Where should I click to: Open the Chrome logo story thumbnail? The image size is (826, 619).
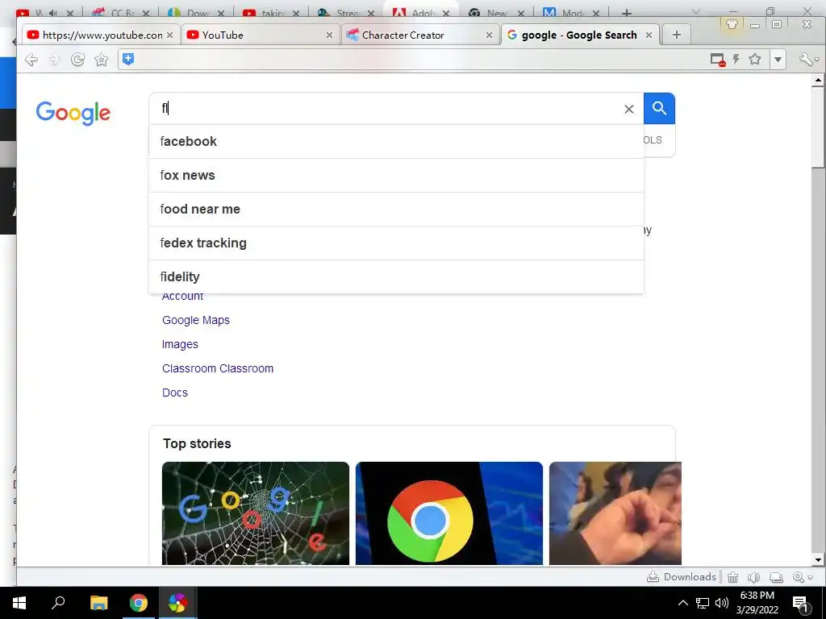click(448, 513)
